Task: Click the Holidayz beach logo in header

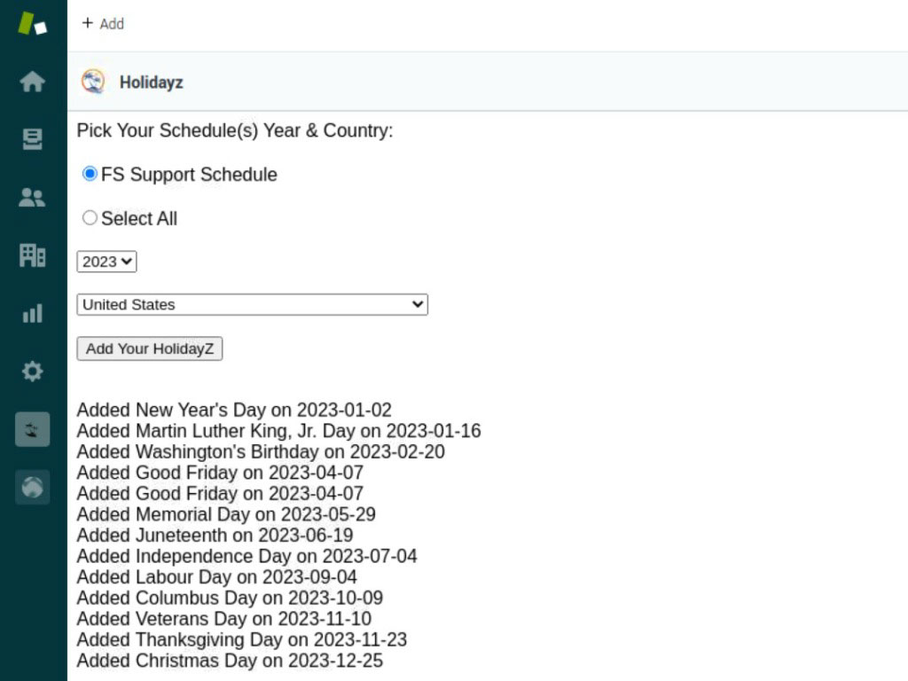Action: [x=92, y=82]
